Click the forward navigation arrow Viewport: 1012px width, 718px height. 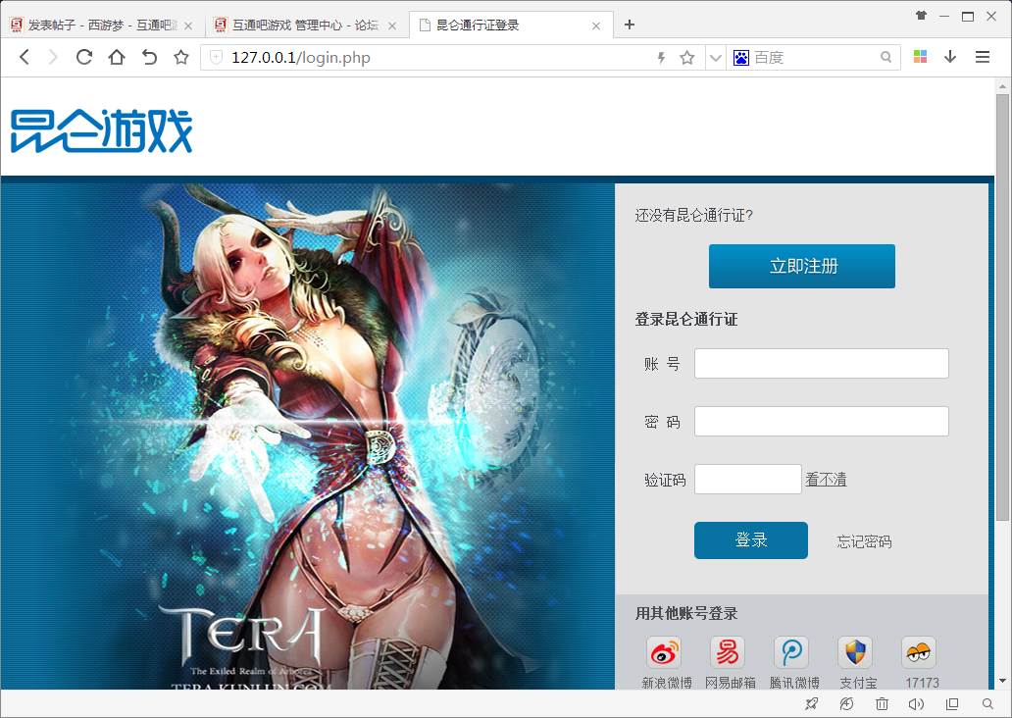coord(54,58)
